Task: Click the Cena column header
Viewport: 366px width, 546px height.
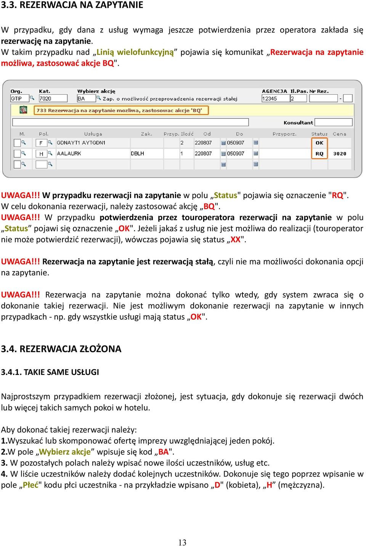Action: pyautogui.click(x=339, y=134)
